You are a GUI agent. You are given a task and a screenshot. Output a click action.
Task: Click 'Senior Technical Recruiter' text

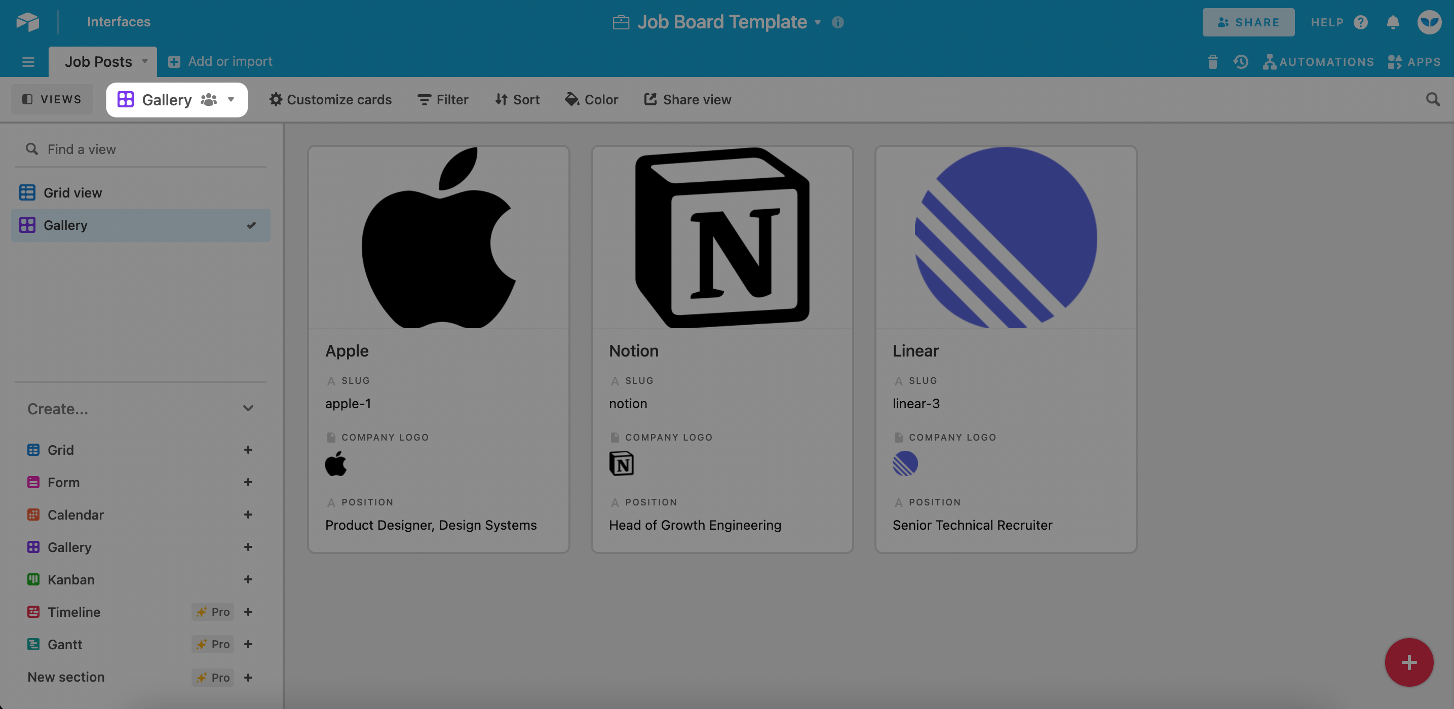tap(972, 525)
